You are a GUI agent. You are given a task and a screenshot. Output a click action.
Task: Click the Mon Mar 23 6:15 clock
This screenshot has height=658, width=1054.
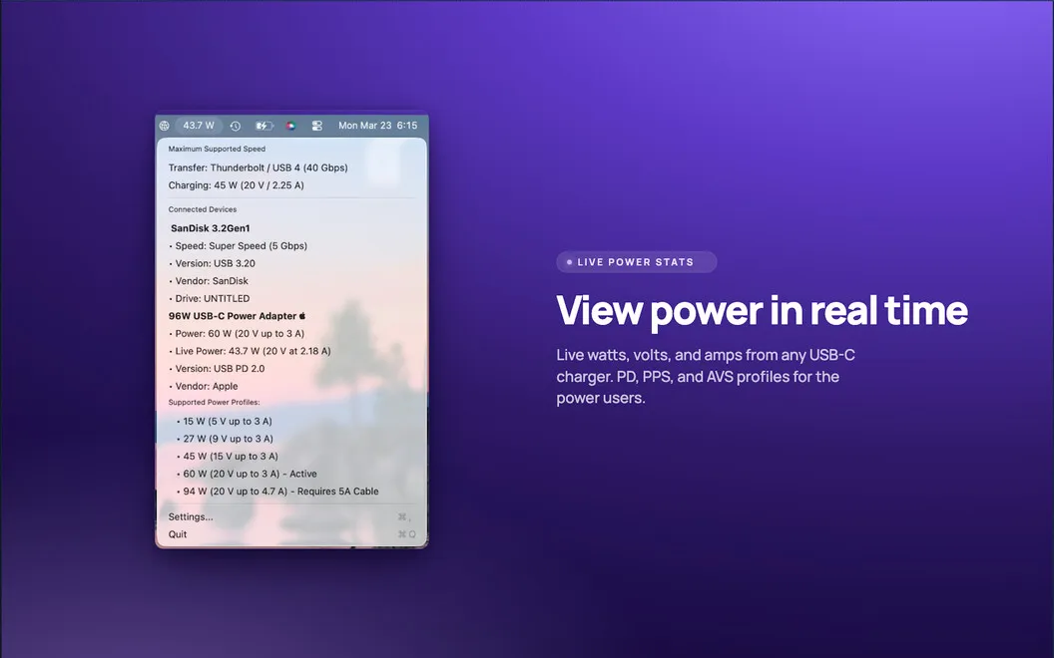[377, 126]
